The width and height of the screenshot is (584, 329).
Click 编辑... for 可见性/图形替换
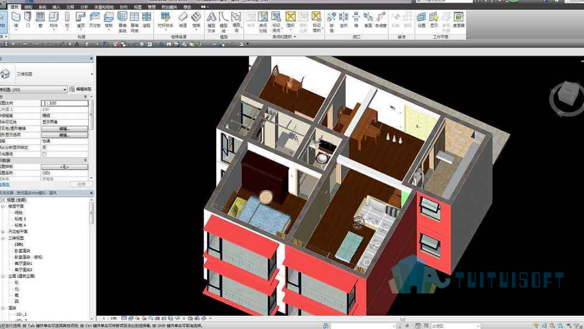click(x=64, y=128)
